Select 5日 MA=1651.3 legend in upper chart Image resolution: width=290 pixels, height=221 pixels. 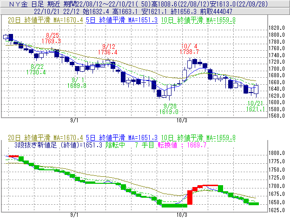pyautogui.click(x=122, y=20)
